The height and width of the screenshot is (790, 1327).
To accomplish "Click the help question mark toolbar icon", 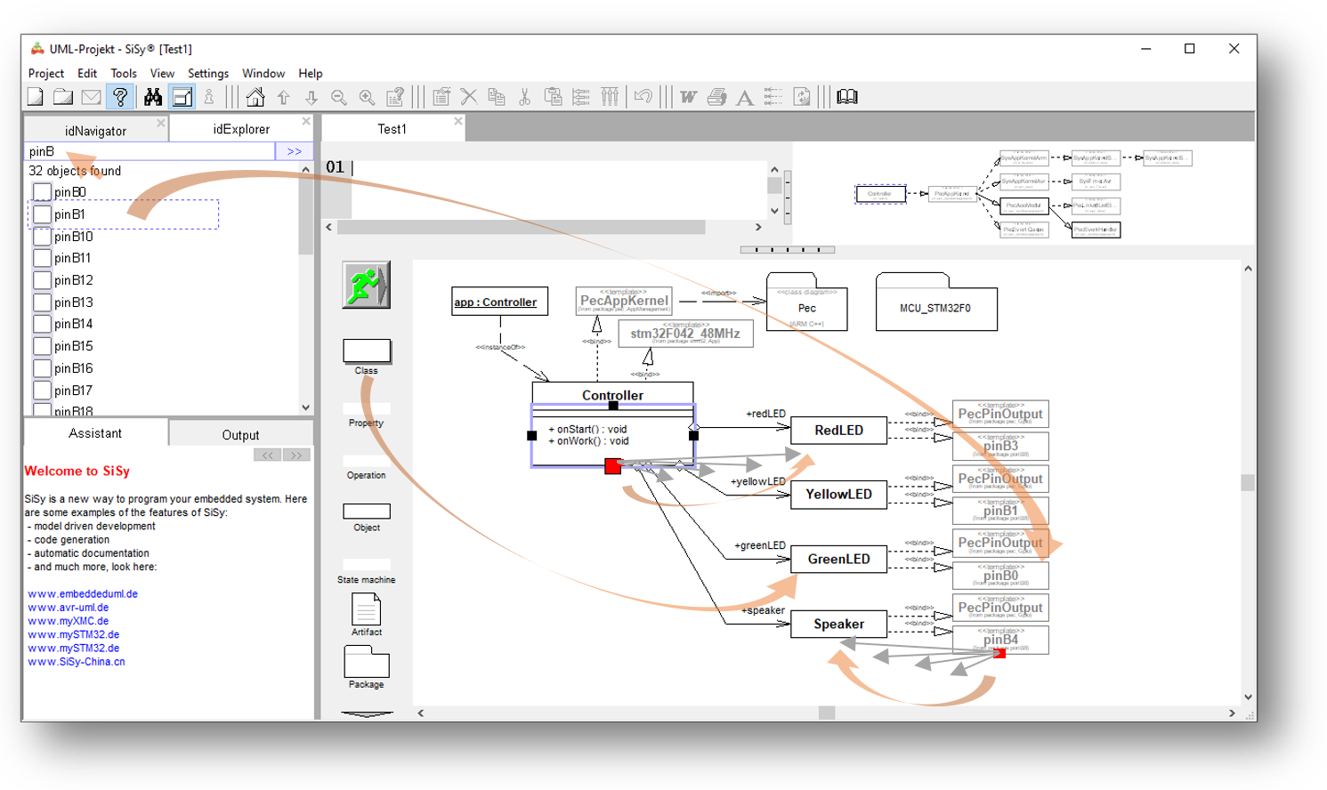I will pos(120,97).
